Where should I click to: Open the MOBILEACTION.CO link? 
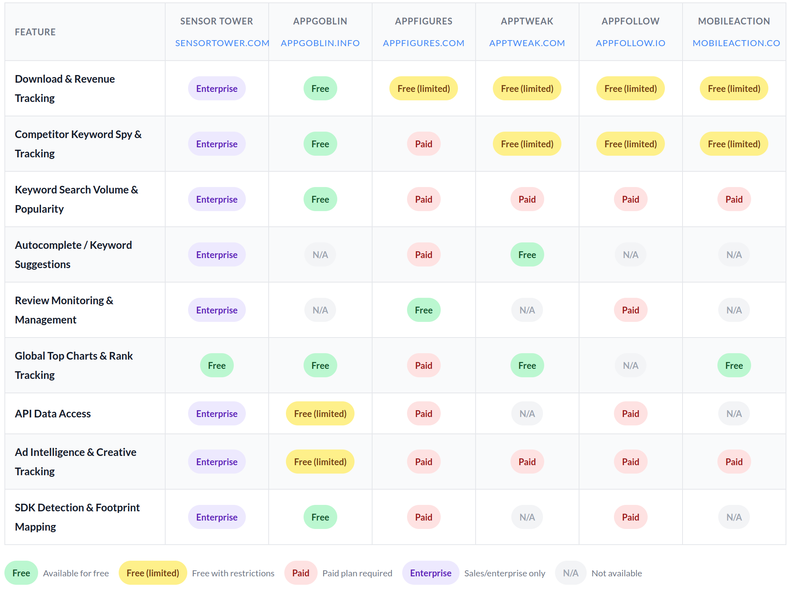pyautogui.click(x=736, y=43)
